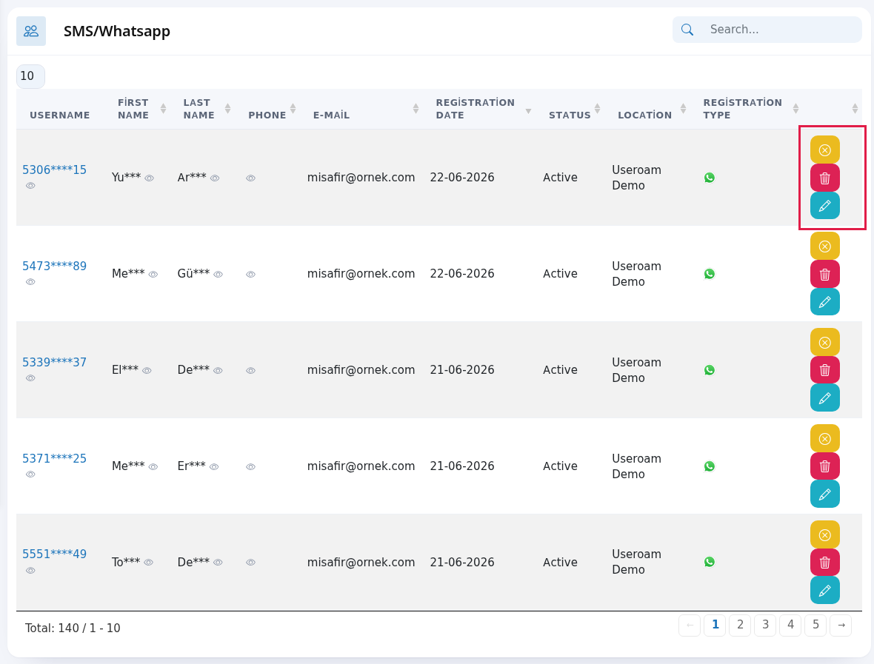Edit user 5551****49 with the pencil icon
Viewport: 874px width, 664px height.
point(825,591)
